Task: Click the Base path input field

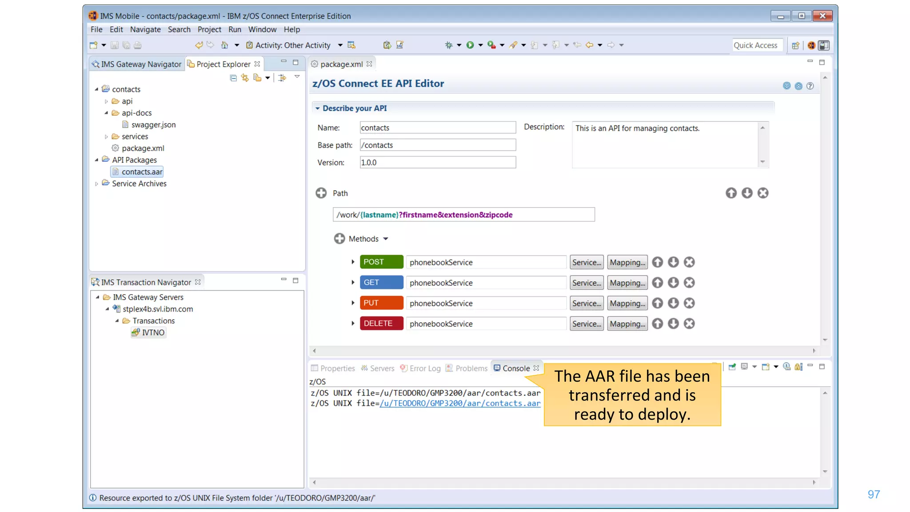Action: click(437, 145)
